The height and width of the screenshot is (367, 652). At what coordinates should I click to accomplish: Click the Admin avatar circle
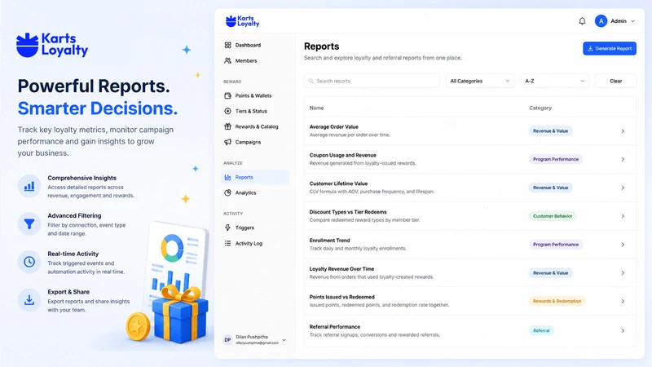pos(601,21)
